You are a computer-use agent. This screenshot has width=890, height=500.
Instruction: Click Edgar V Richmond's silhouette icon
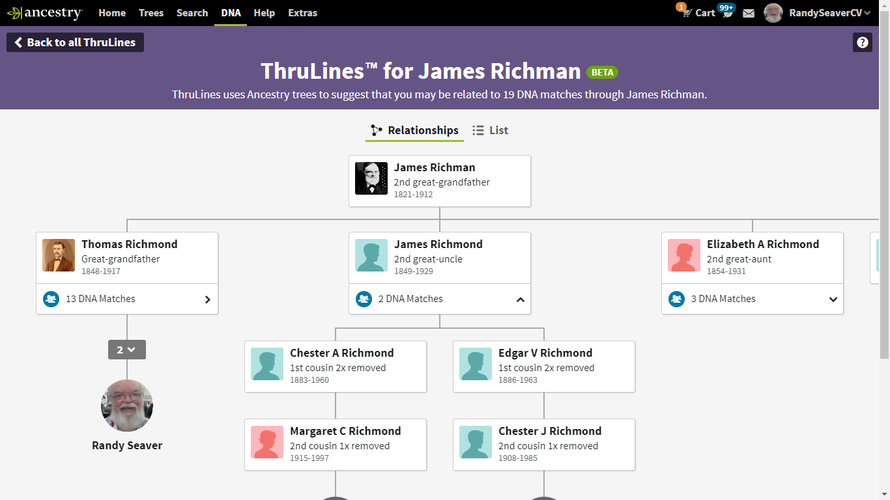coord(476,364)
